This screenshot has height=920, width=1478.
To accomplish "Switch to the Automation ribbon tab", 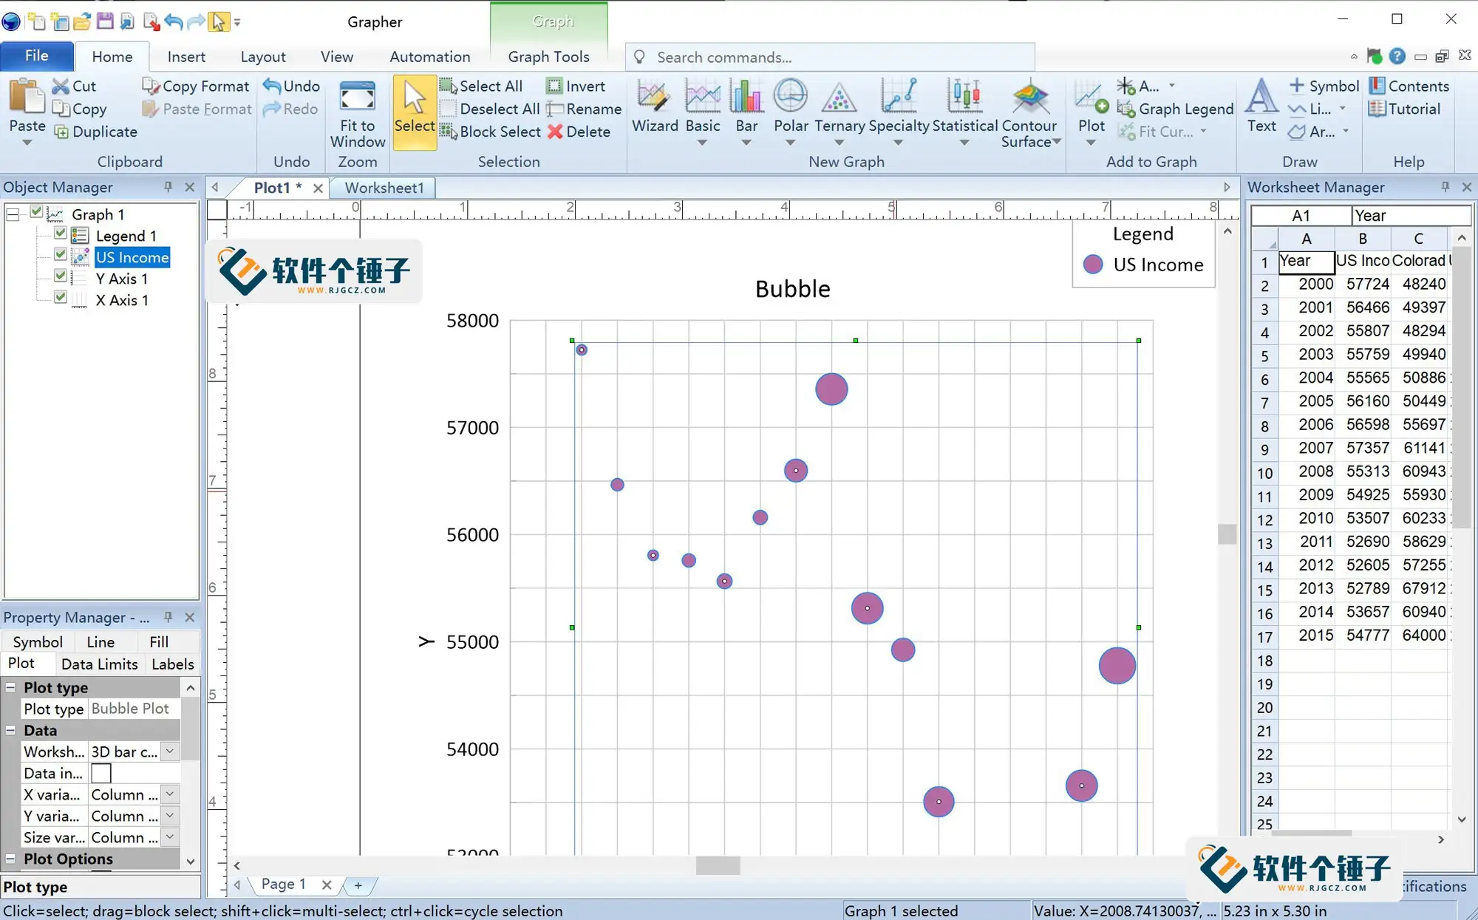I will pos(429,57).
